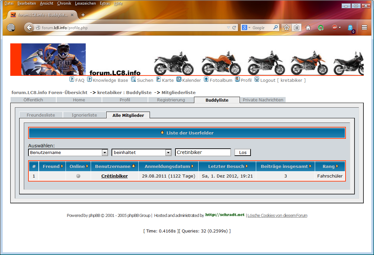This screenshot has width=374, height=255.
Task: Open the Firefox hamburger menu
Action: coord(364,28)
